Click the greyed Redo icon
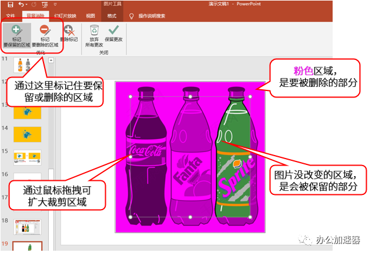Viewport: 372px width, 256px height. [x=34, y=4]
